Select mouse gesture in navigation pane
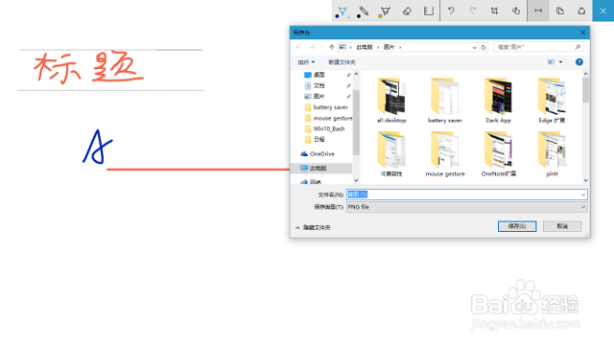 coord(333,118)
